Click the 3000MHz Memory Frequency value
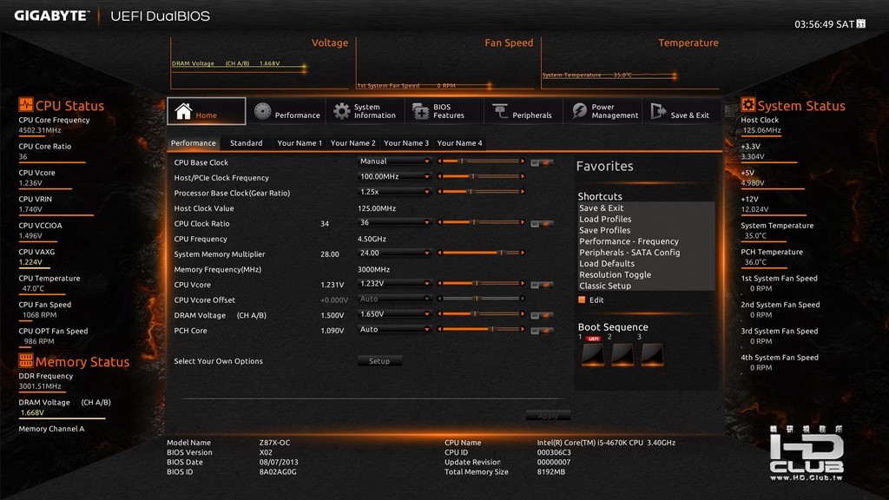Image resolution: width=889 pixels, height=500 pixels. (x=373, y=269)
